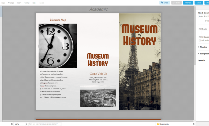Click the panel toggle icon beside zoom
The image size is (209, 126).
pyautogui.click(x=12, y=124)
